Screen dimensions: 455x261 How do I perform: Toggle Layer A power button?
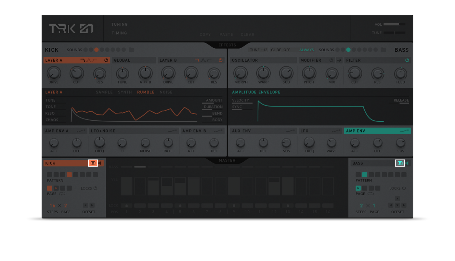point(106,60)
